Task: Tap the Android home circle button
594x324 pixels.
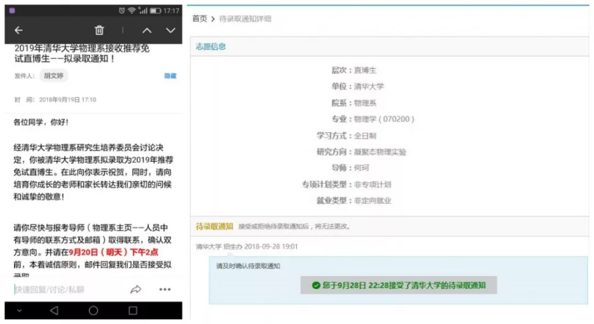Action: [94, 311]
